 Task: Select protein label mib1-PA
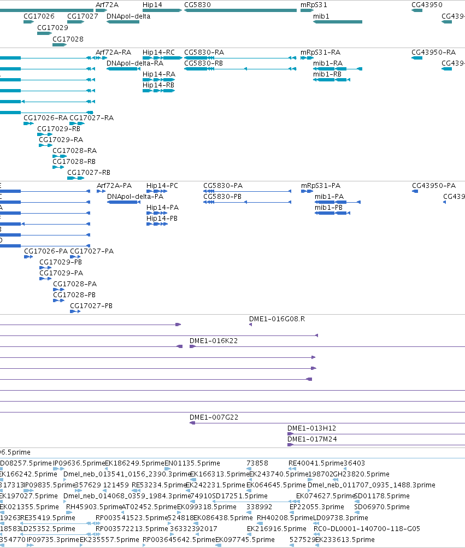tap(329, 196)
